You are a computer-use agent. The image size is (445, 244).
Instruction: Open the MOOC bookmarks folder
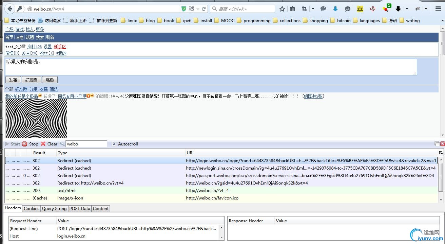[x=225, y=21]
